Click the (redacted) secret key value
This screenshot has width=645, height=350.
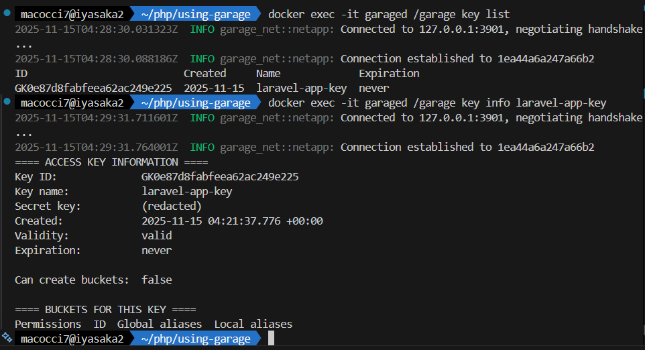coord(172,206)
